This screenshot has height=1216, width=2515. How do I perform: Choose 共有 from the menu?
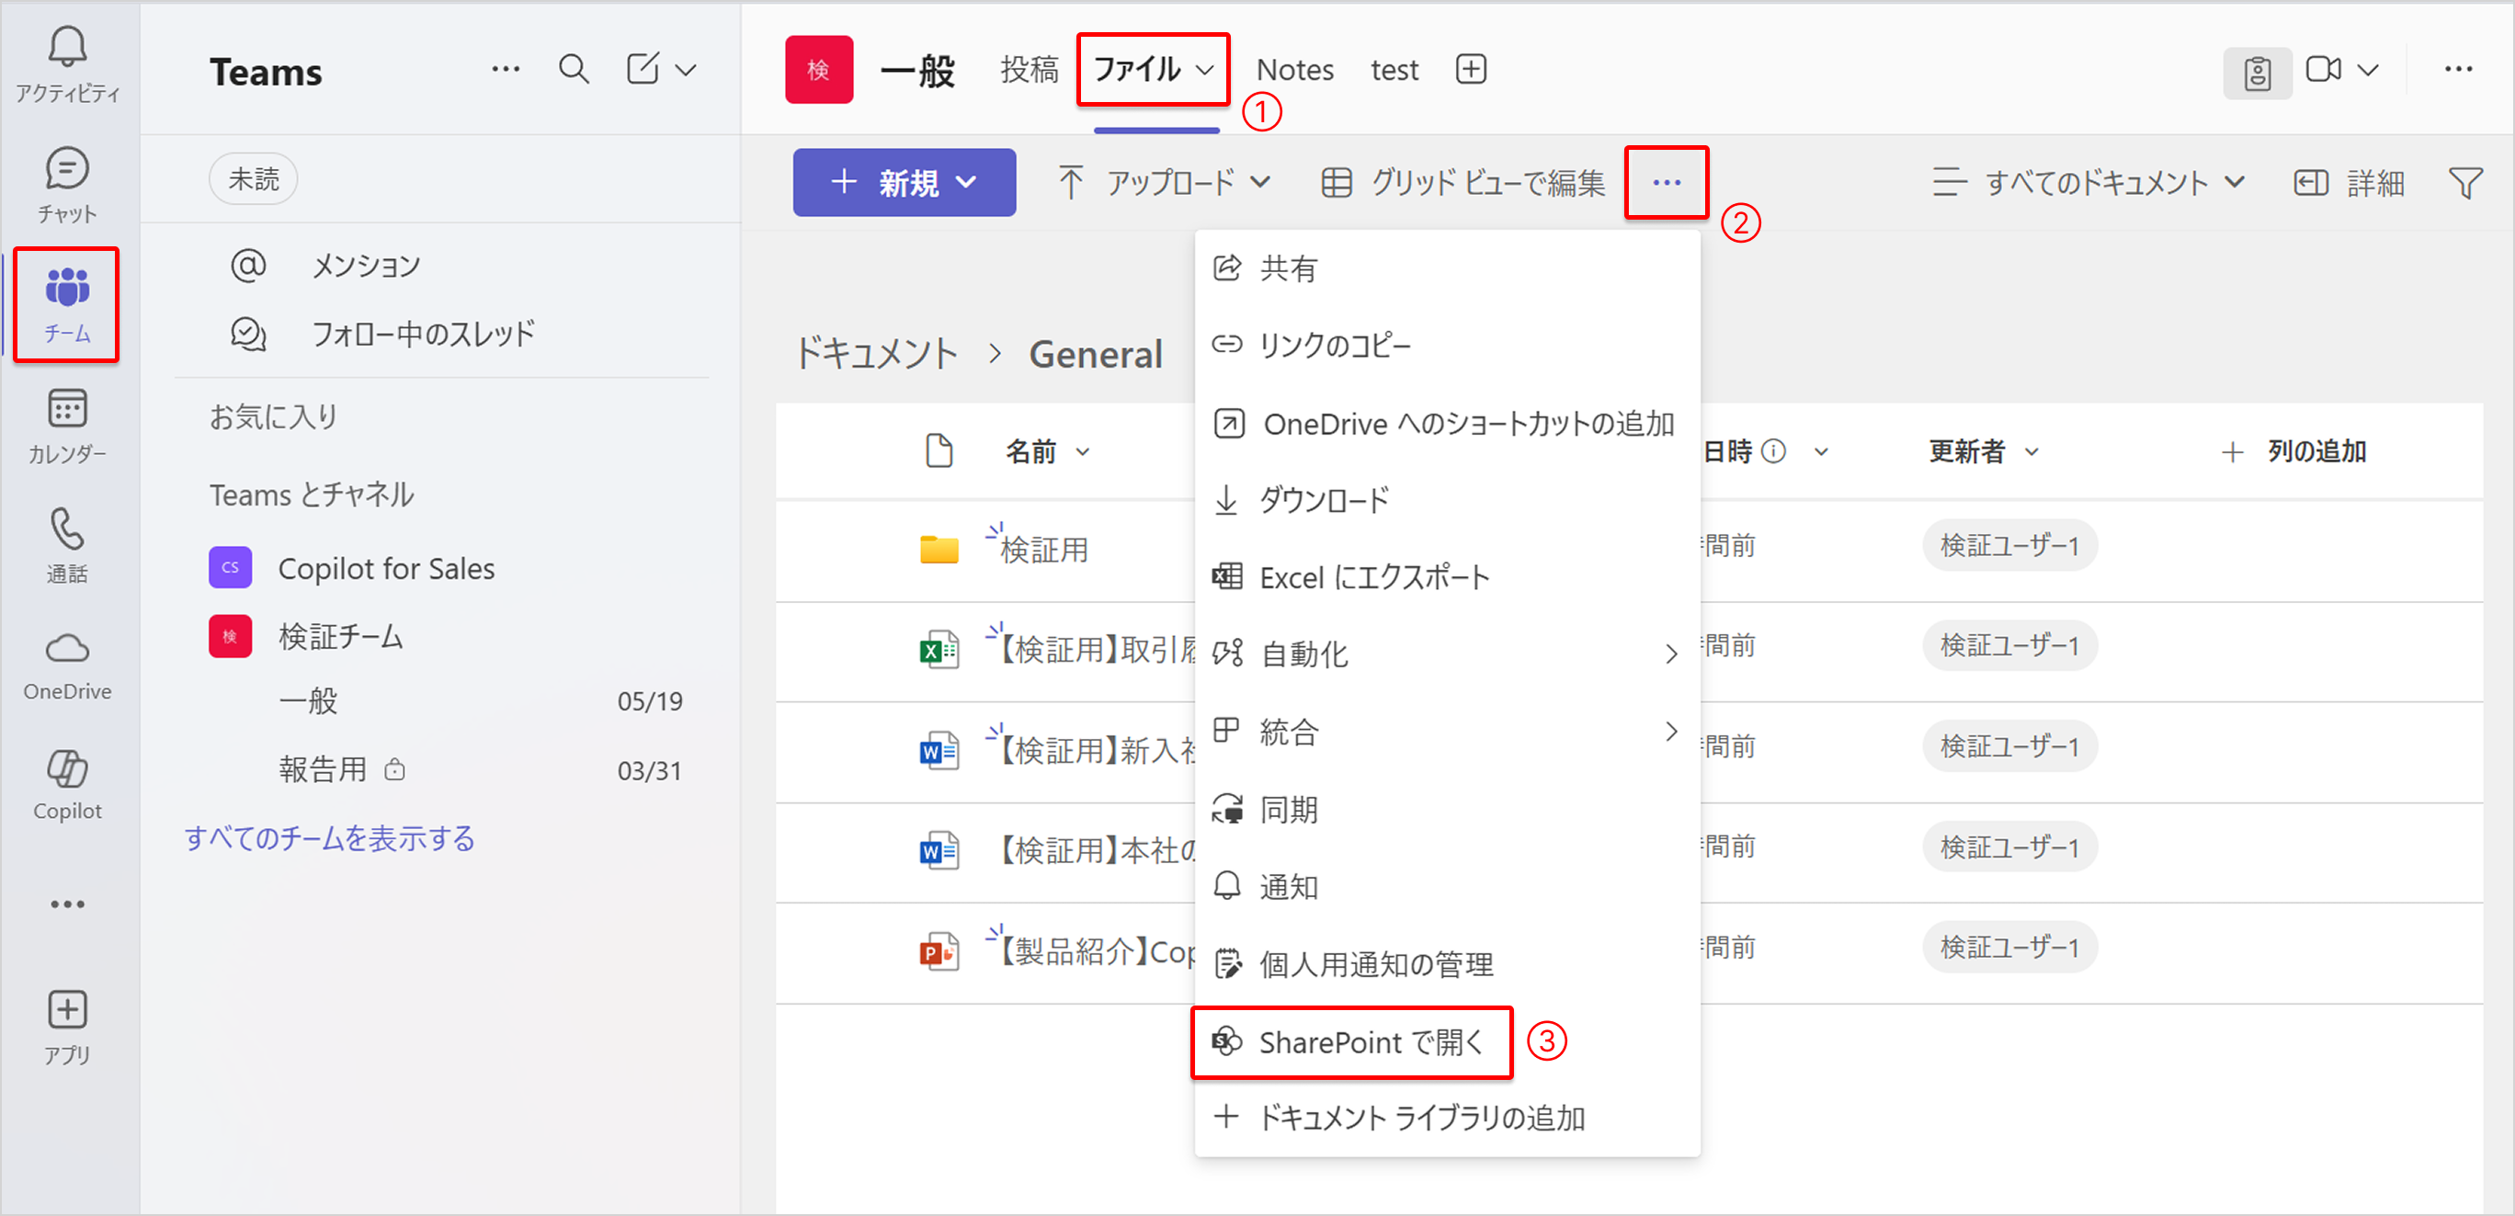(x=1447, y=268)
